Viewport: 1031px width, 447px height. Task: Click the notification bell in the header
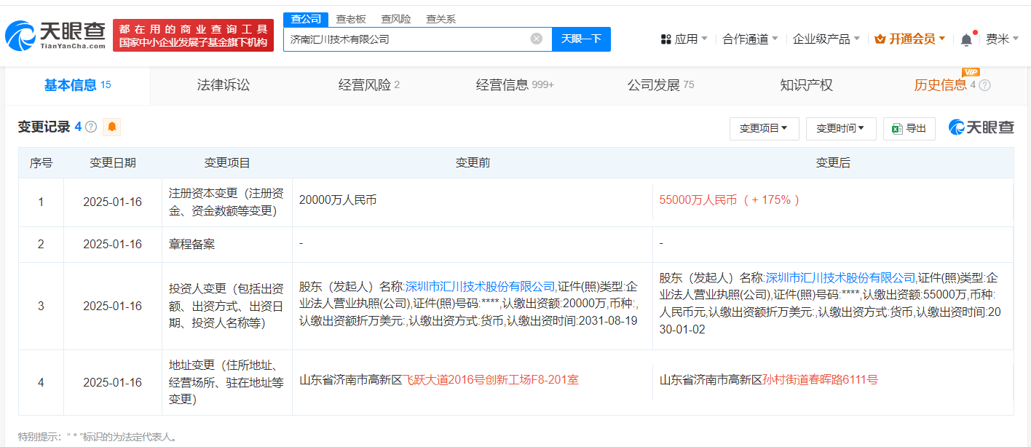pos(966,39)
